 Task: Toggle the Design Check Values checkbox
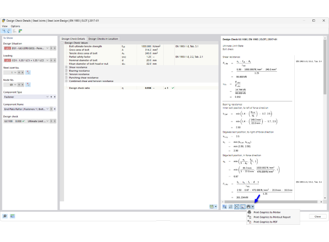[62, 43]
